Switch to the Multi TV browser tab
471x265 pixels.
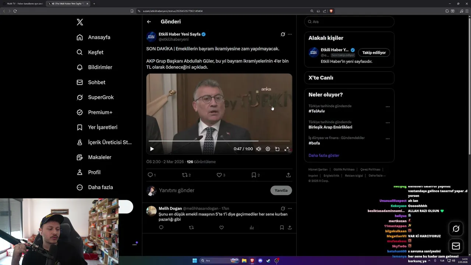[23, 4]
